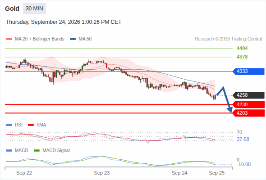The height and width of the screenshot is (180, 266).
Task: Click the MACD legend swatch
Action: tap(9, 151)
